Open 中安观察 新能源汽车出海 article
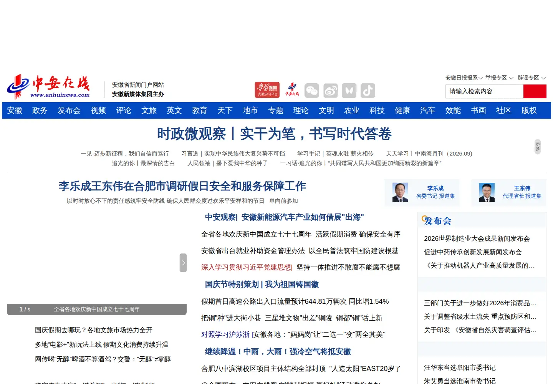 [284, 217]
